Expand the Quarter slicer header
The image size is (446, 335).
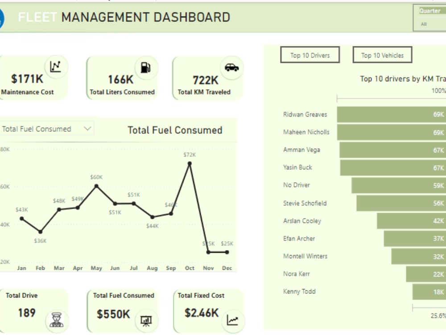click(430, 10)
